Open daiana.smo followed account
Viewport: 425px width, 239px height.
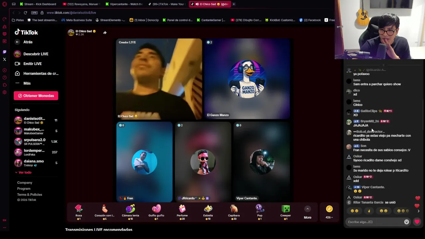coord(36,163)
